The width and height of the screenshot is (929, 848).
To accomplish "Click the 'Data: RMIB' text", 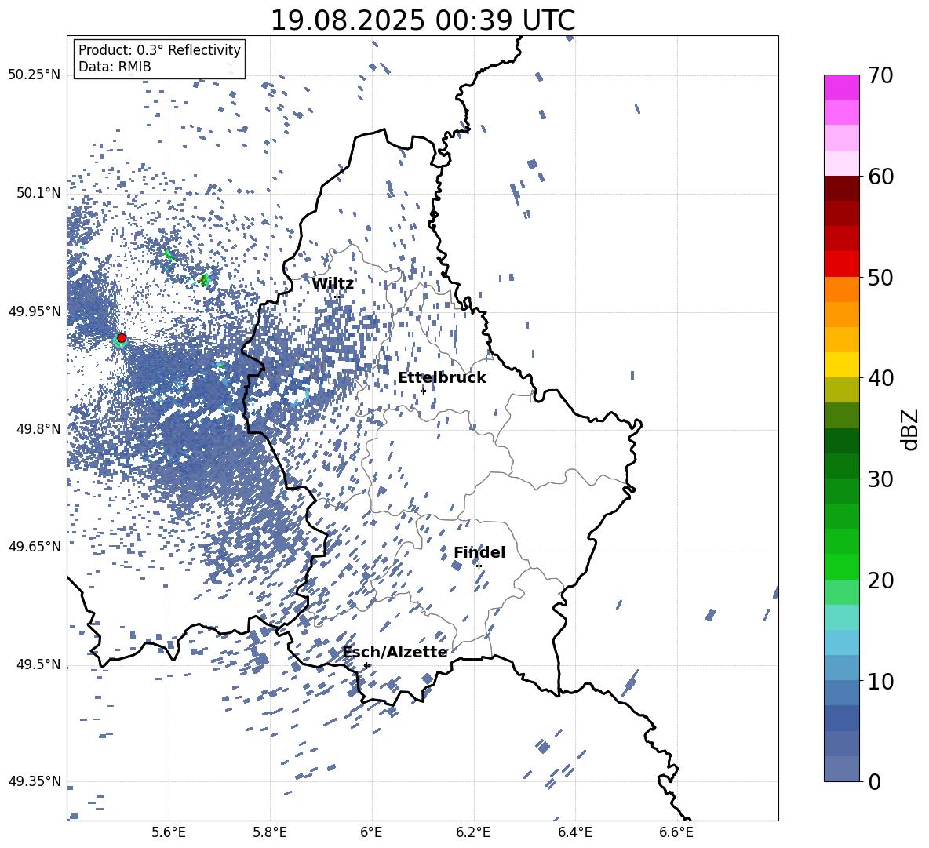I will [115, 67].
